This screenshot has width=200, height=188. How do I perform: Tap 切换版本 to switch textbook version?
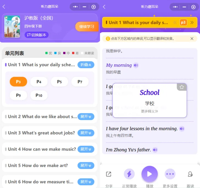click(x=37, y=35)
